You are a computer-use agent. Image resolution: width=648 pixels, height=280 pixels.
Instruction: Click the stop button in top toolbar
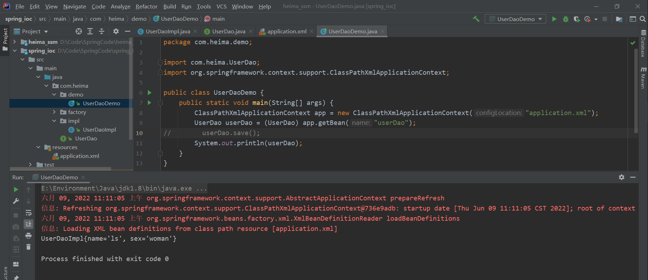pyautogui.click(x=605, y=19)
